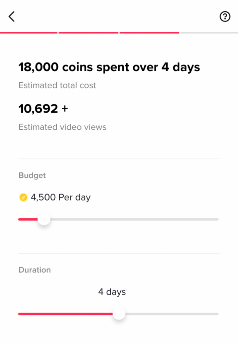Click the gray unfilled part of Budget slider track
This screenshot has width=238, height=344.
click(x=134, y=219)
